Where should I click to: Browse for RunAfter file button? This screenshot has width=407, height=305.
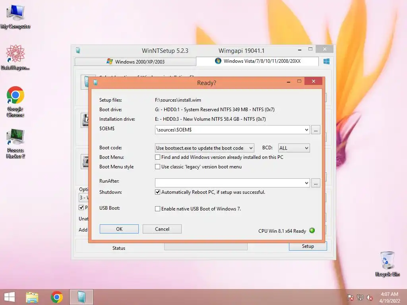[x=316, y=183]
